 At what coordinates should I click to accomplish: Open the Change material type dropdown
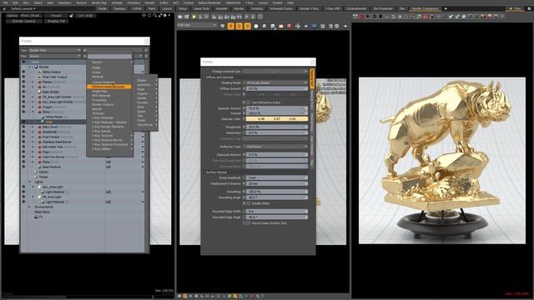275,72
